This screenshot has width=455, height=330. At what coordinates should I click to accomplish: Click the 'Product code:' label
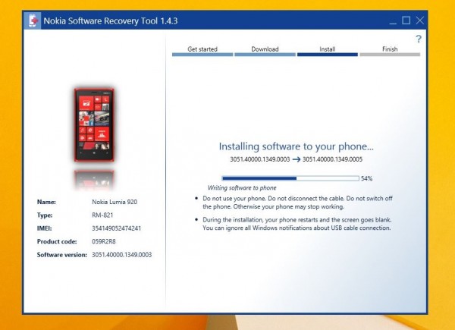(x=57, y=241)
